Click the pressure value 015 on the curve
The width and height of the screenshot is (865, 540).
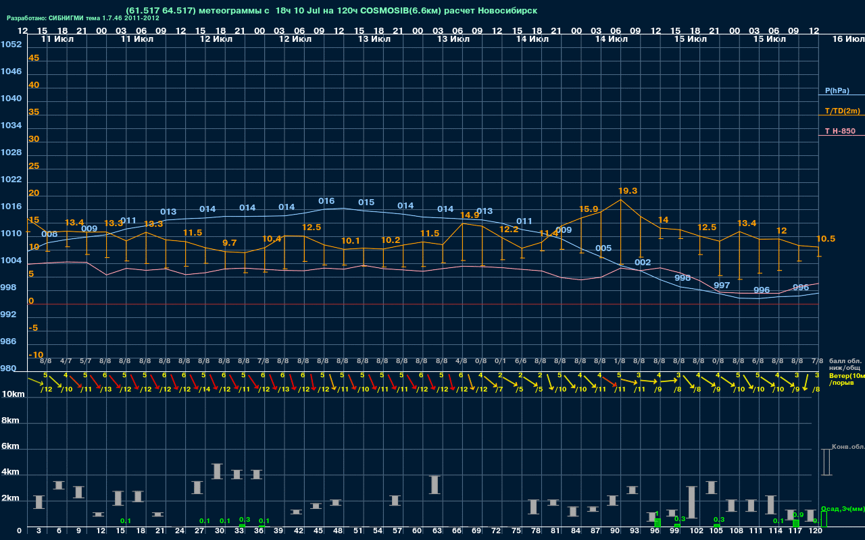point(366,202)
